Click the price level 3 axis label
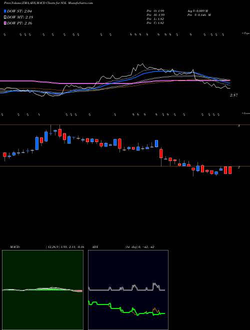 pos(238,126)
